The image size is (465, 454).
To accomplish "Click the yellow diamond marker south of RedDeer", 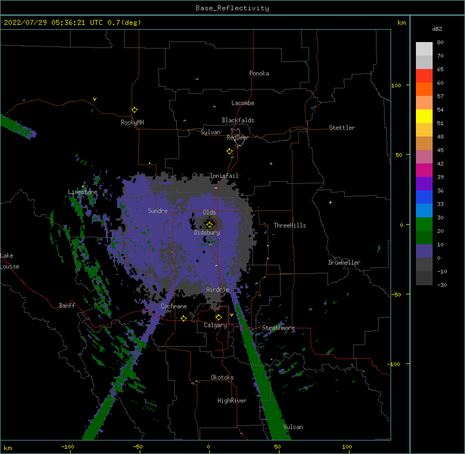I will coord(230,152).
